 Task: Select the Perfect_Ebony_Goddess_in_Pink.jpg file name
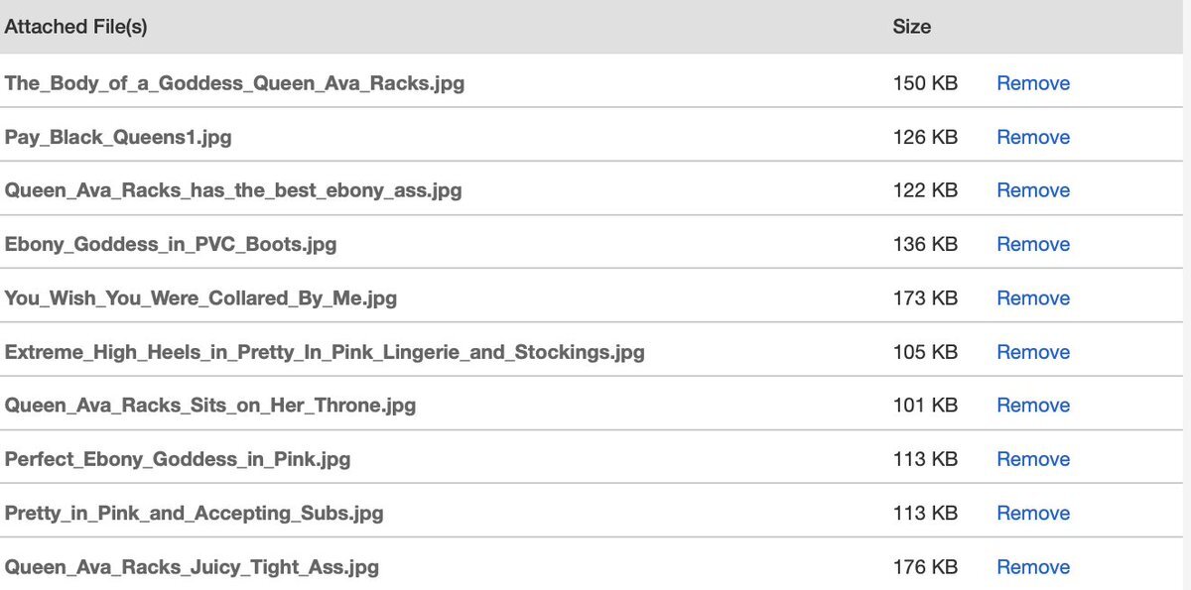click(x=178, y=459)
